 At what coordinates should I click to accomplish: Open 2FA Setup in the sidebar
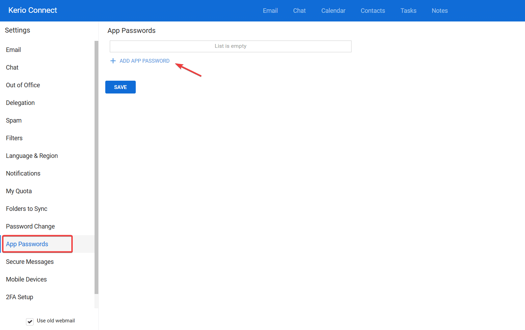coord(20,297)
